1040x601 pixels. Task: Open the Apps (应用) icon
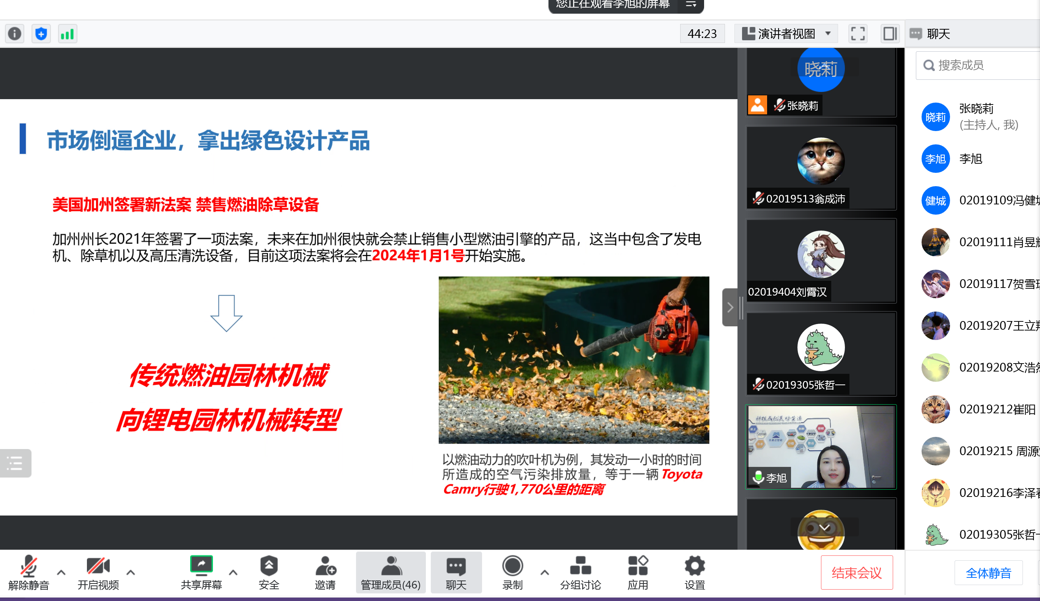tap(638, 572)
